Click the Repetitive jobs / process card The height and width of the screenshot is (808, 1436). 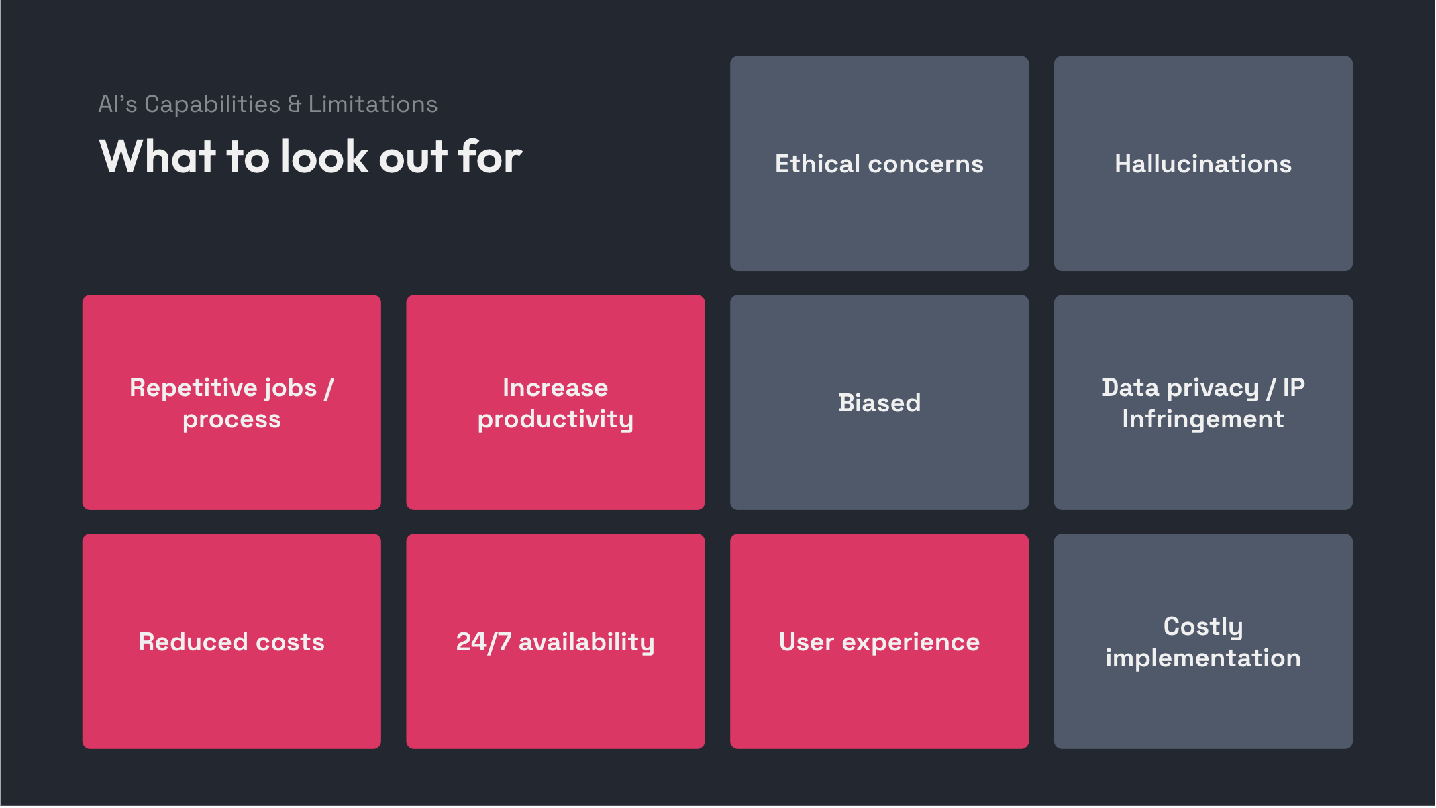coord(232,403)
